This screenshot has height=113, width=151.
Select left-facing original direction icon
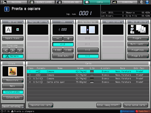coord(6,50)
